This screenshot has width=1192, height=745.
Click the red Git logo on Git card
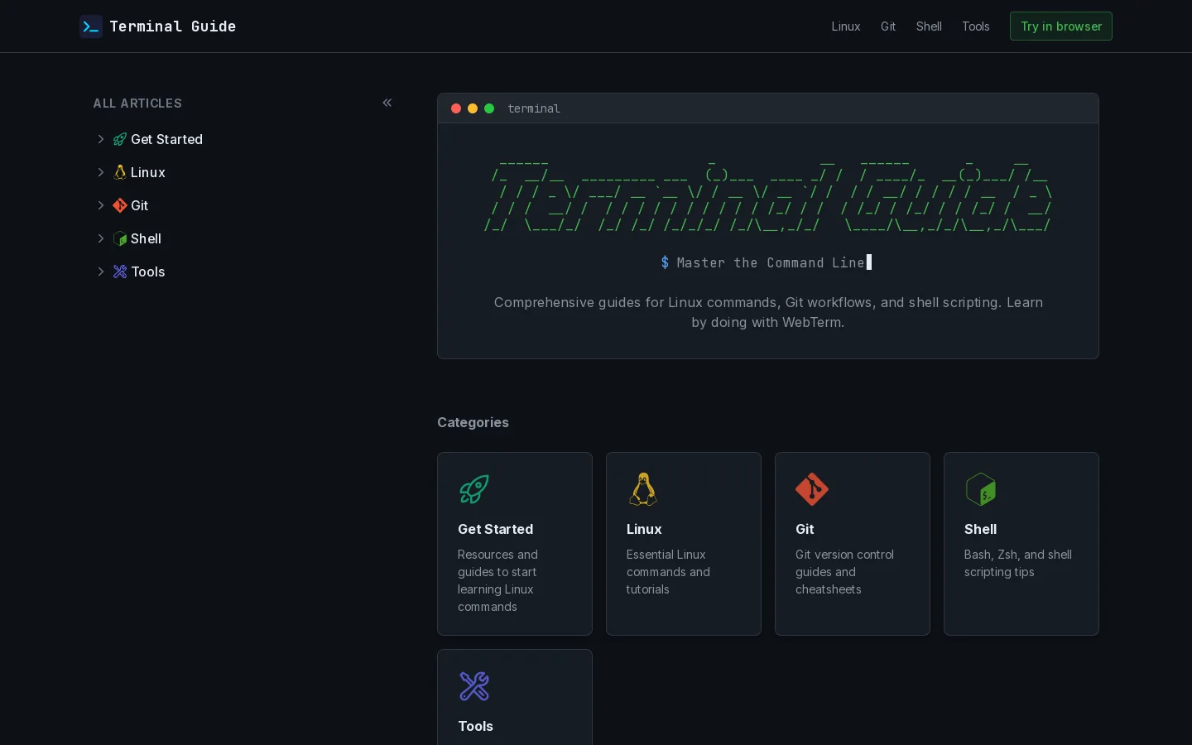812,489
